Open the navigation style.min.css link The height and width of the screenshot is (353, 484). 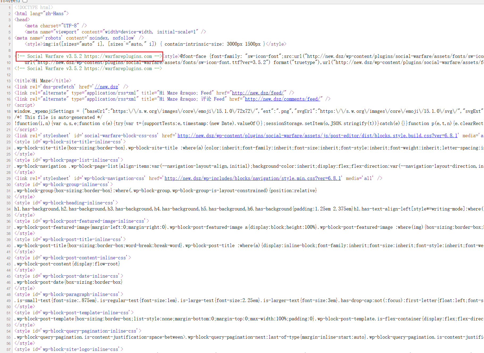point(252,178)
